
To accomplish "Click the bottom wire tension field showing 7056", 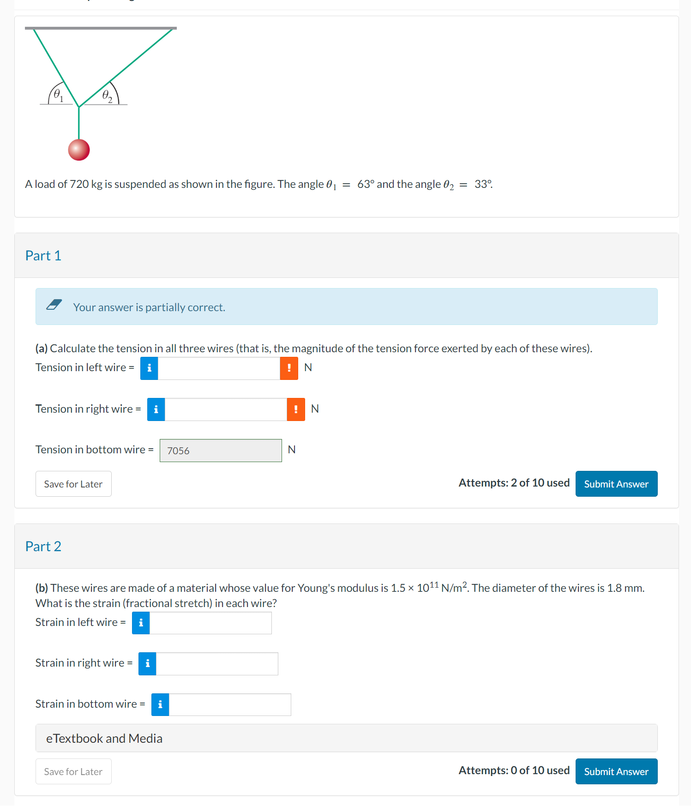I will point(221,451).
